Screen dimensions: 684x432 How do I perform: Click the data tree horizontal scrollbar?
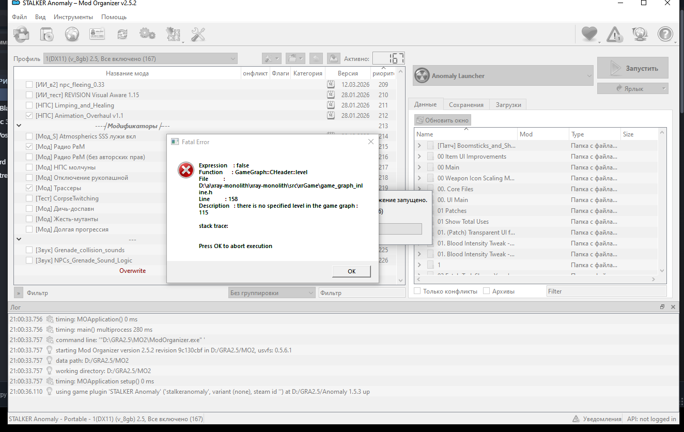[x=536, y=279]
